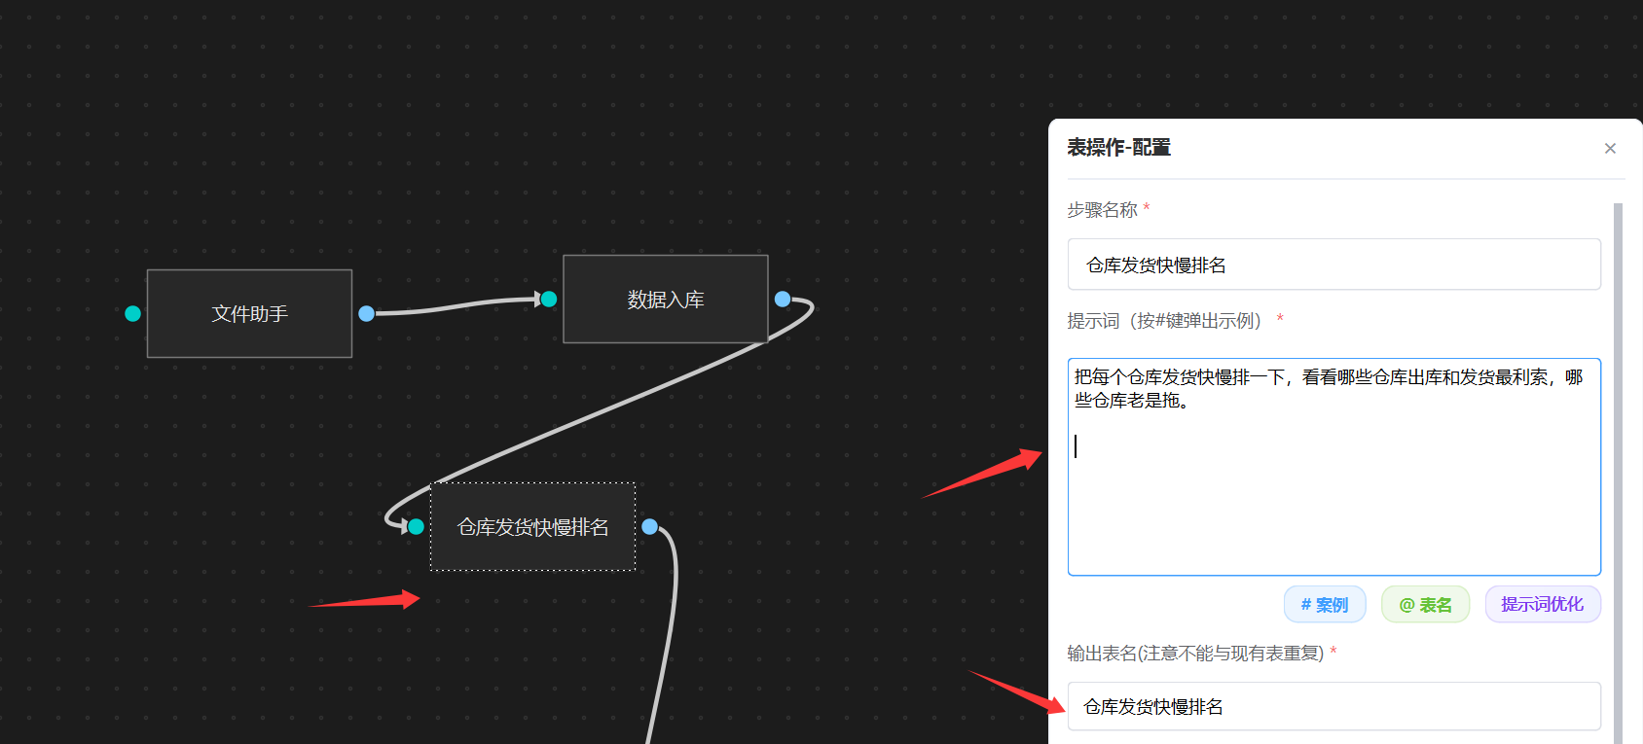Select the 文件助手 node
1643x744 pixels.
[249, 313]
